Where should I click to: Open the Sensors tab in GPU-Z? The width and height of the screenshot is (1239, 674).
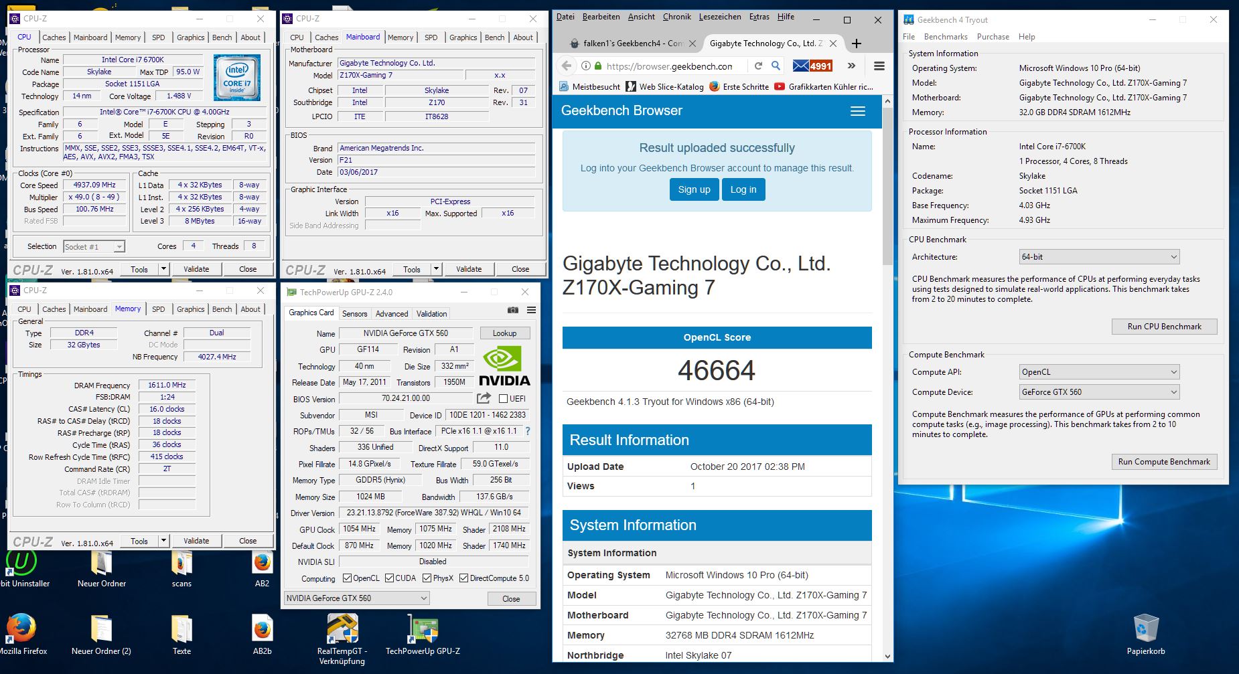click(x=354, y=314)
